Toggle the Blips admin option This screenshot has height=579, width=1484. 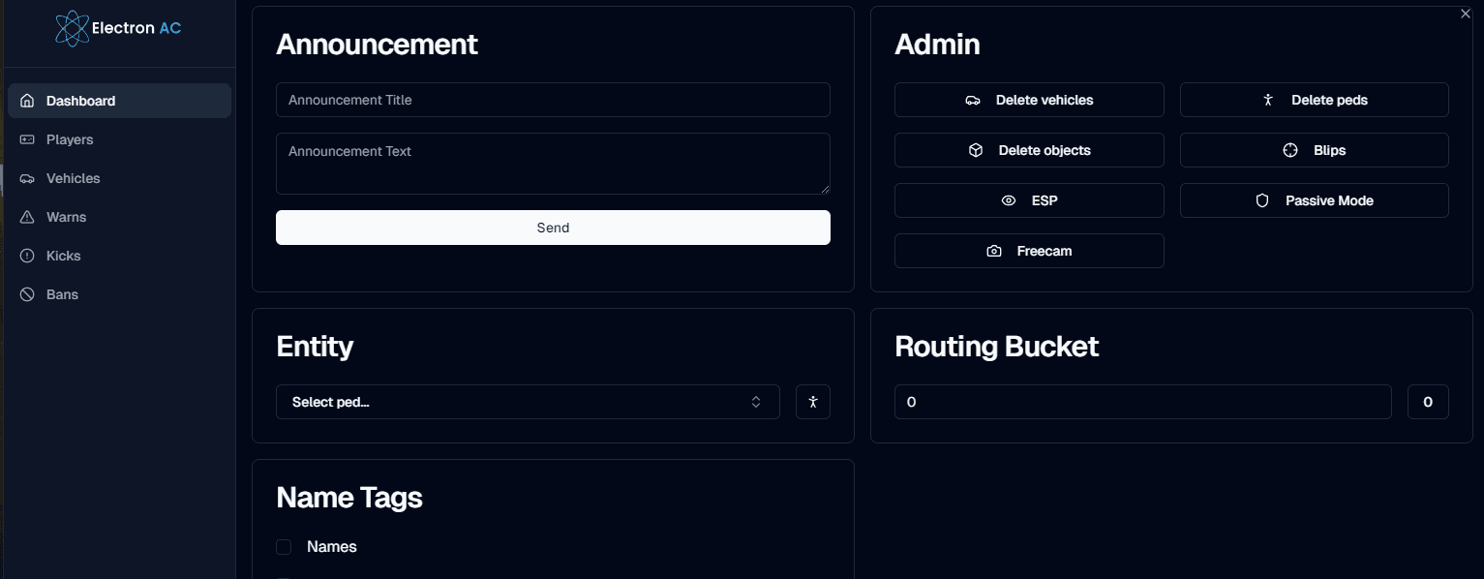(x=1314, y=150)
